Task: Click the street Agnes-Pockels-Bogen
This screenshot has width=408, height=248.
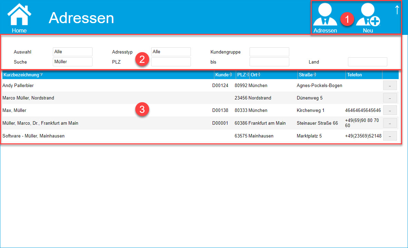Action: [x=319, y=85]
